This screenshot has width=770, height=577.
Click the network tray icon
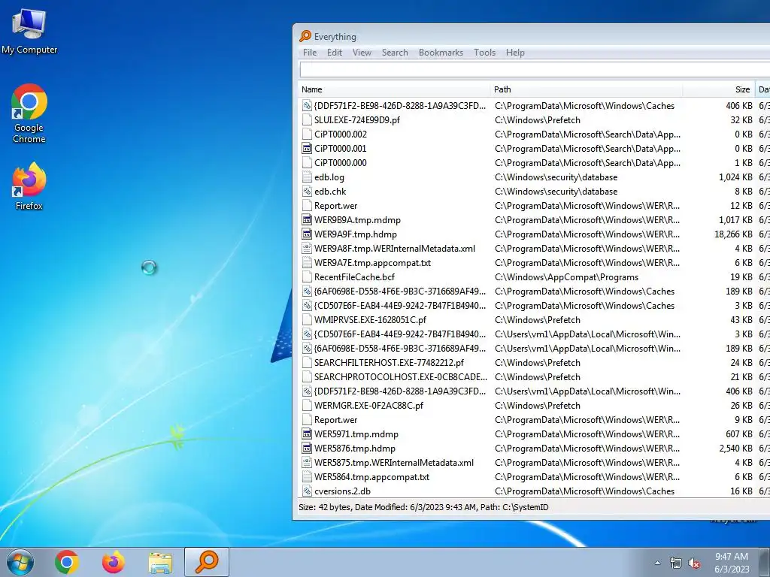[x=676, y=563]
